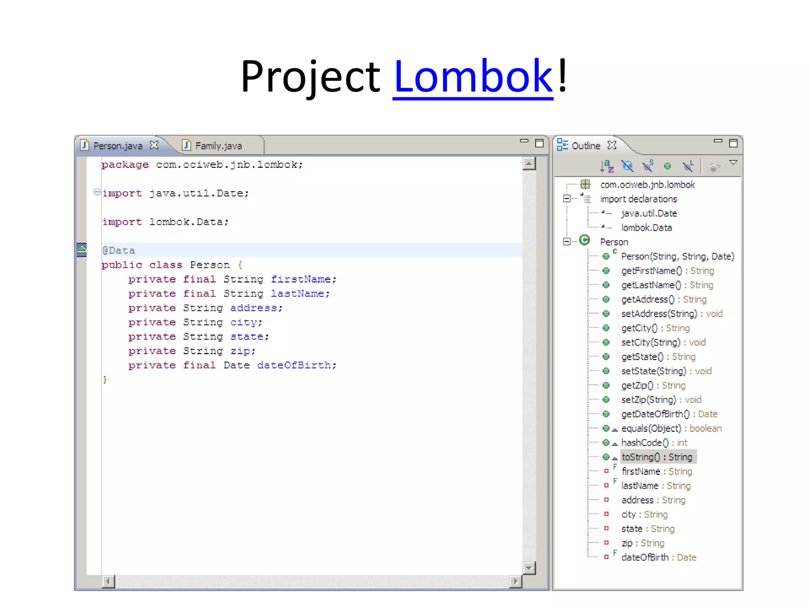This screenshot has width=809, height=607.
Task: Close the Outline view
Action: 612,145
